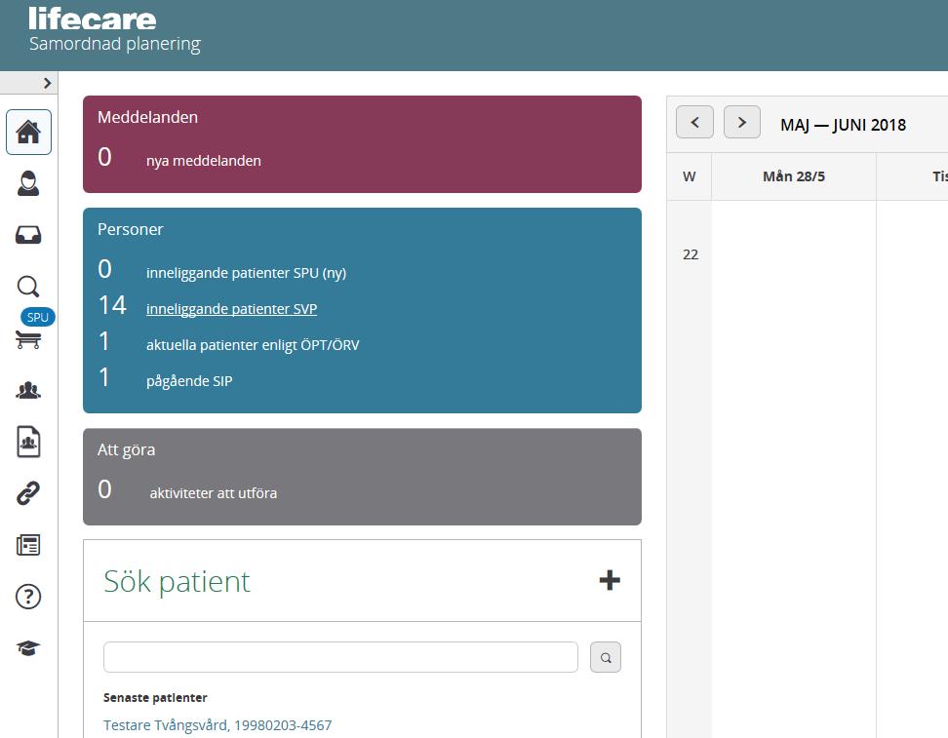Open the newspaper icon in sidebar

click(x=28, y=545)
